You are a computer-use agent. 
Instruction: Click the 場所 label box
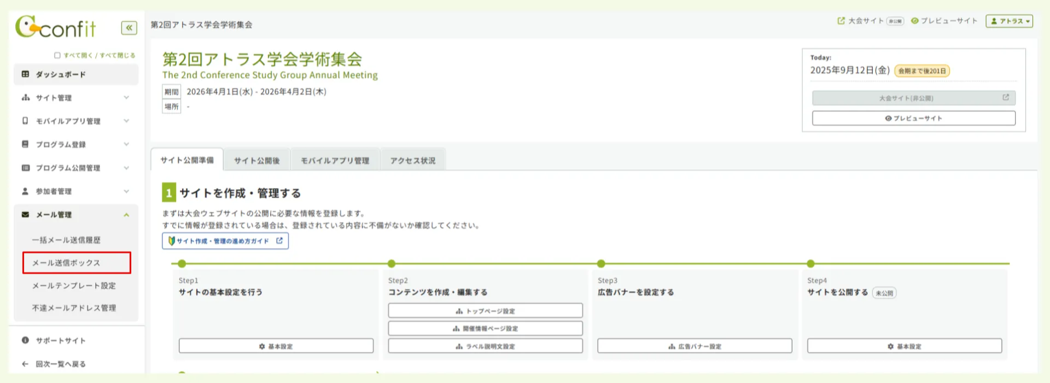point(171,107)
